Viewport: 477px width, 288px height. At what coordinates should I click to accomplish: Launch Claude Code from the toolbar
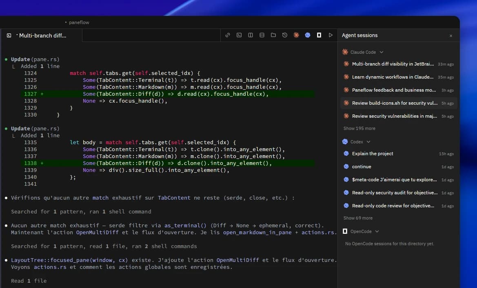click(296, 35)
